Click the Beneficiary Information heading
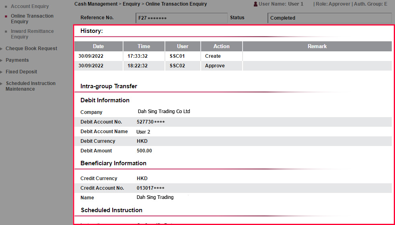This screenshot has width=395, height=225. point(113,163)
